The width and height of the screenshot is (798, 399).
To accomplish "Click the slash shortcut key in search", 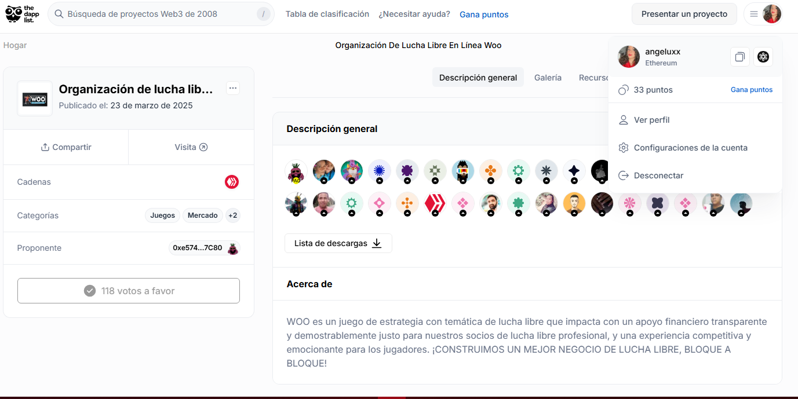I will tap(264, 14).
